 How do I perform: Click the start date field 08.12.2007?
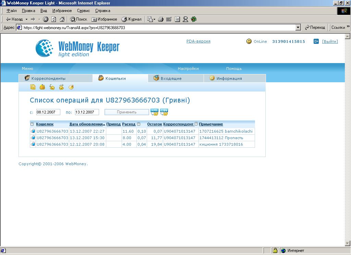point(48,112)
